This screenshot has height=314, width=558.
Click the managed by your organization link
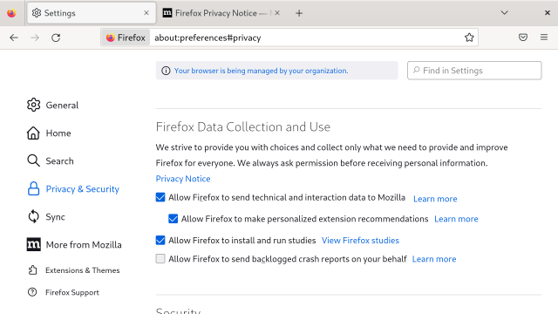click(261, 71)
